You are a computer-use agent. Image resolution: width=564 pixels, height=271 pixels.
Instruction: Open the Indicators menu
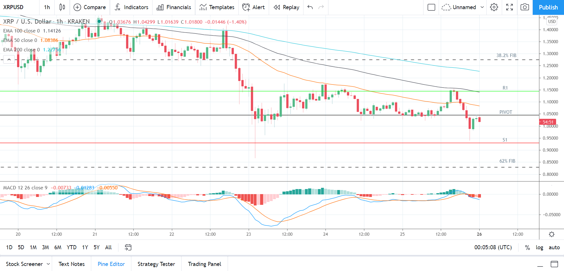pos(131,7)
